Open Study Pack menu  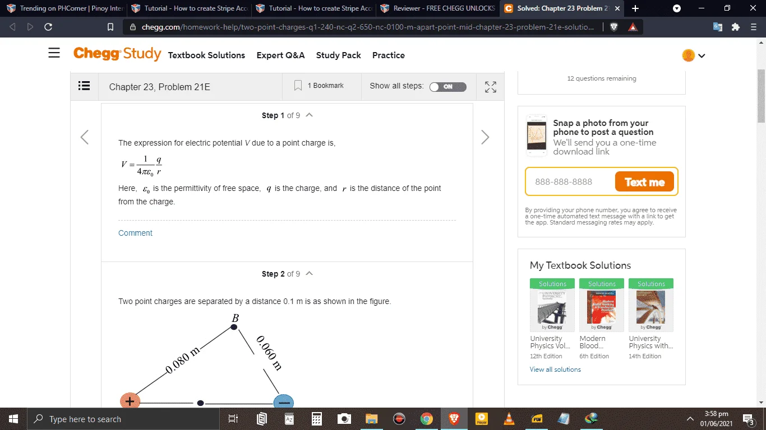click(339, 55)
